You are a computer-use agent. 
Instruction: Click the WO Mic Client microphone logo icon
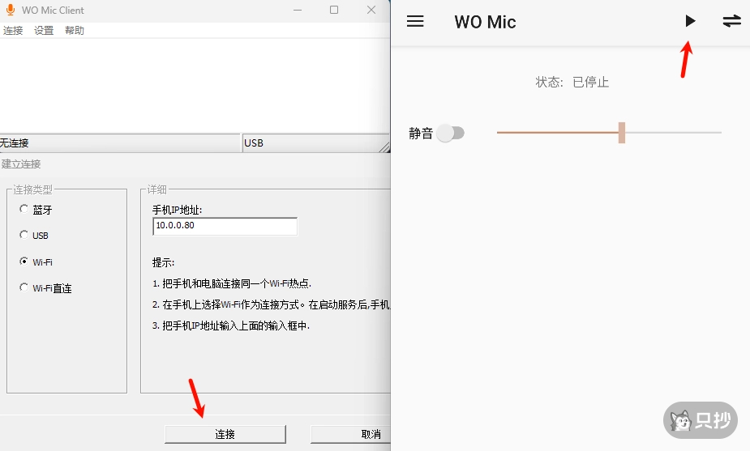point(10,10)
